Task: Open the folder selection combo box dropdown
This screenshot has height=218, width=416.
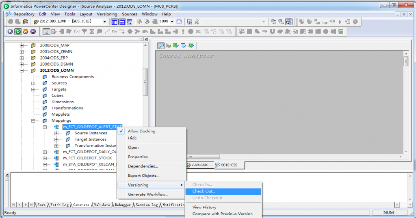Action: (x=104, y=22)
